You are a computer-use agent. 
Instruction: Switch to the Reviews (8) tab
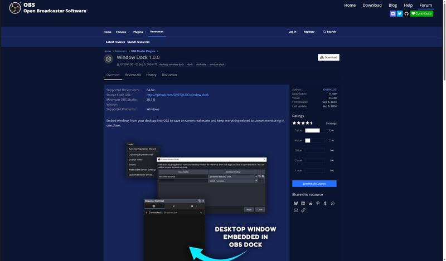pos(133,75)
